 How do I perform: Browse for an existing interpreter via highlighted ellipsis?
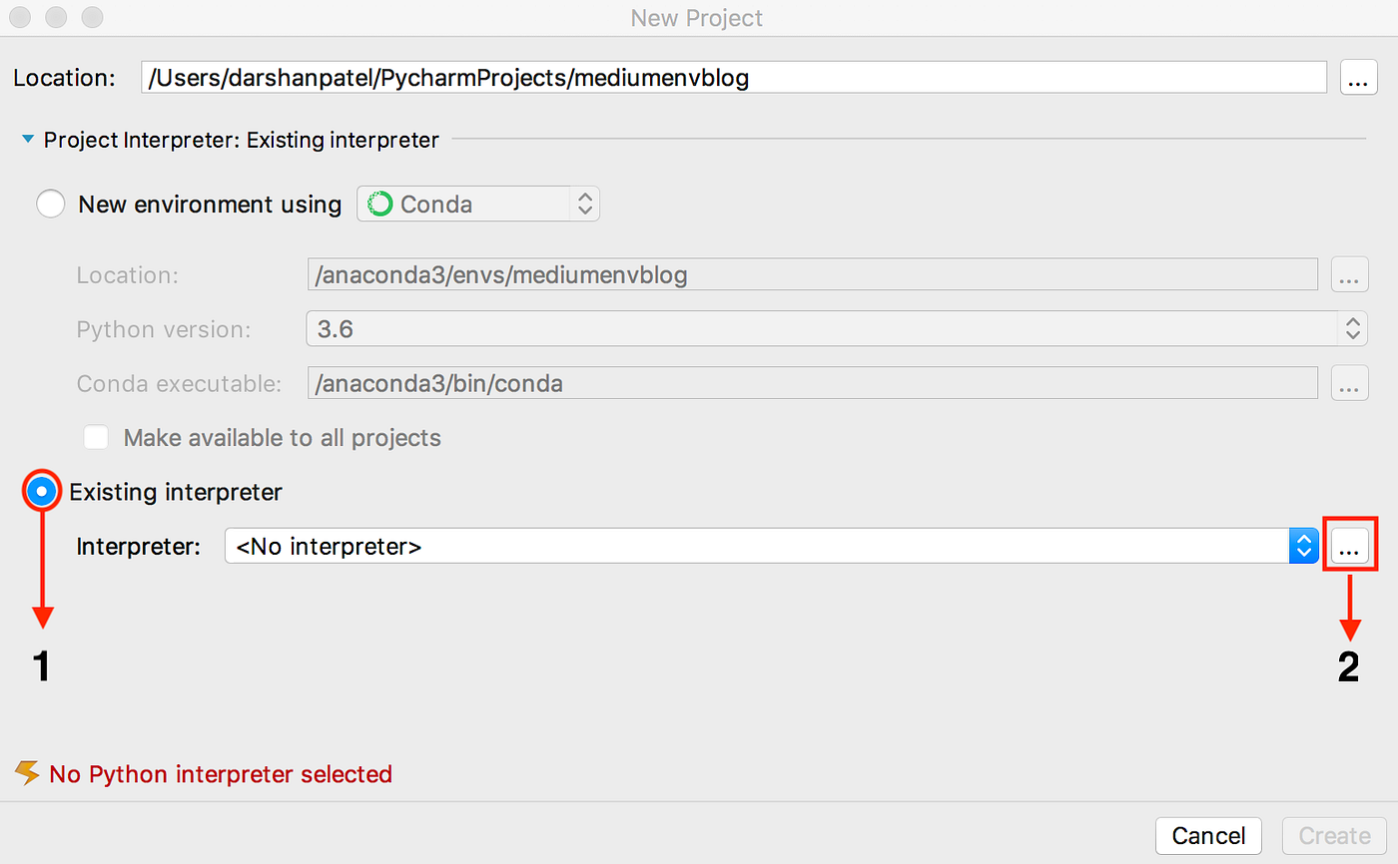1350,545
